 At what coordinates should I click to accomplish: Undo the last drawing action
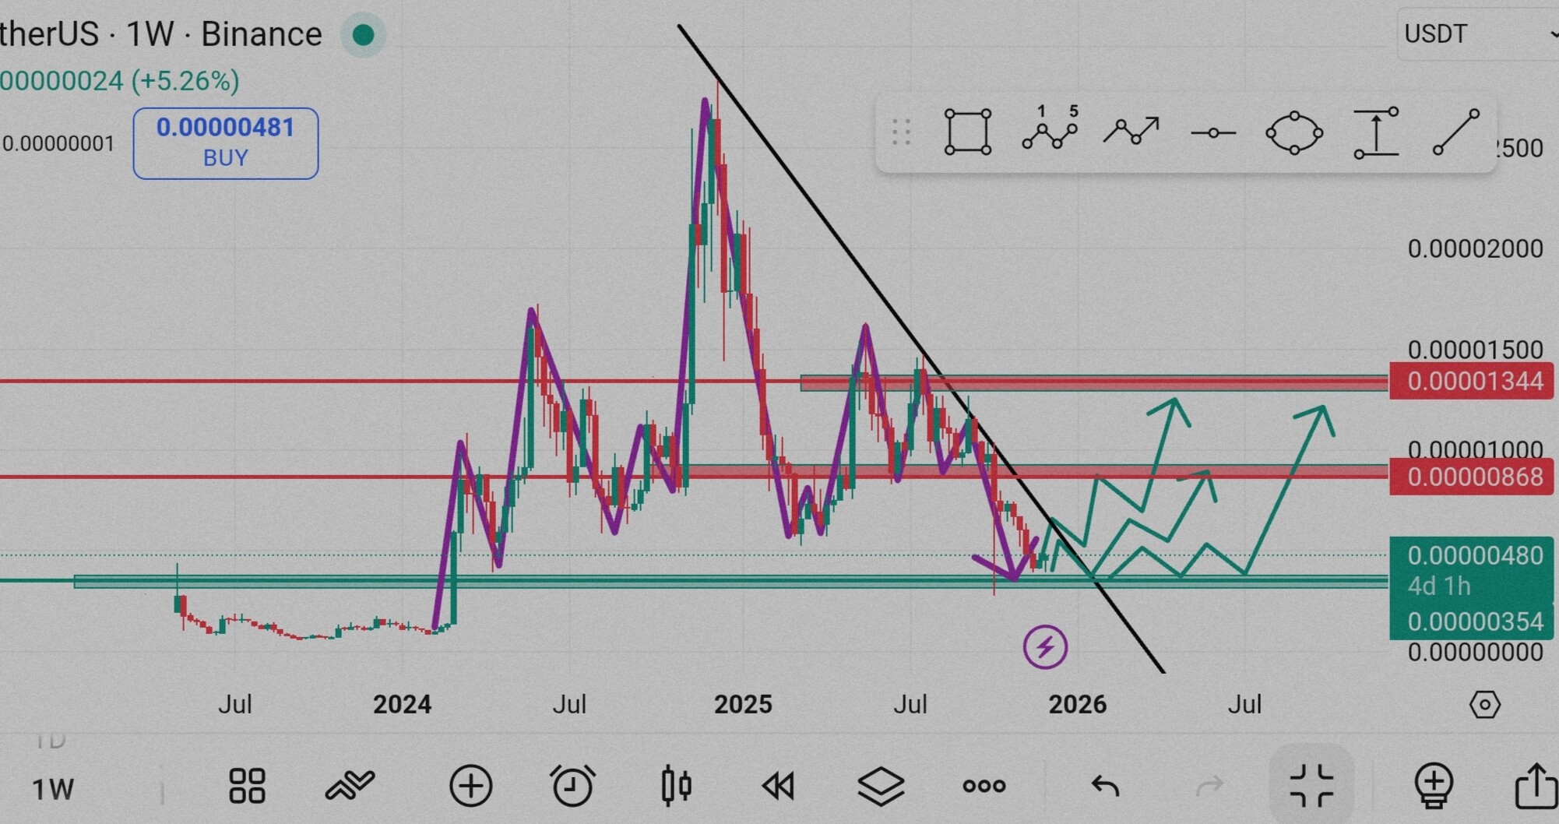[1105, 786]
